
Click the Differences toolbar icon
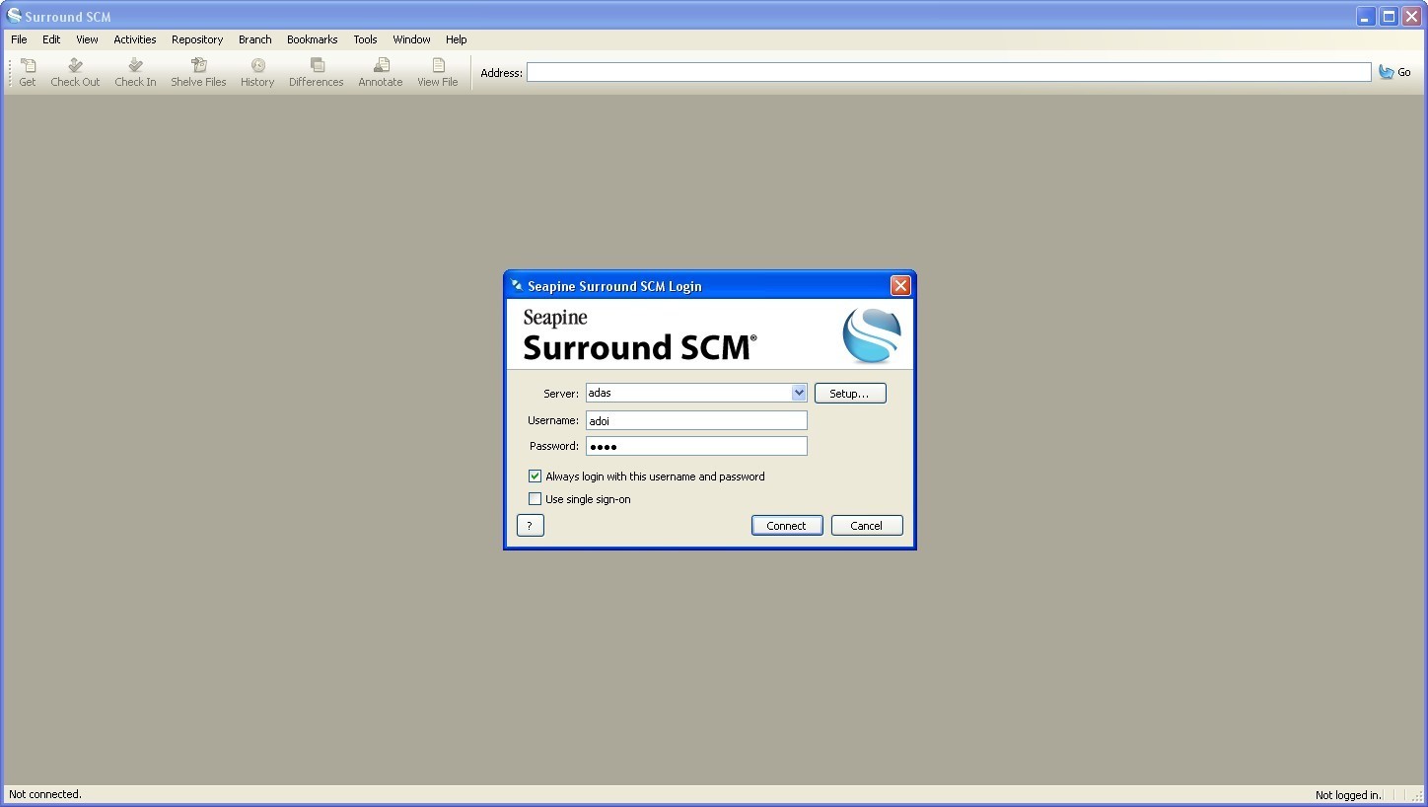tap(317, 72)
